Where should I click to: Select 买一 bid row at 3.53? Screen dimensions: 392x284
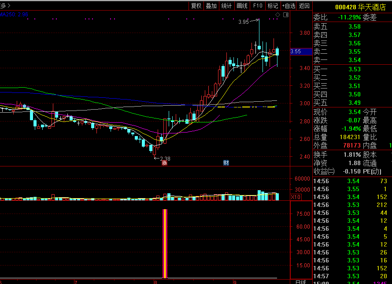click(352, 69)
